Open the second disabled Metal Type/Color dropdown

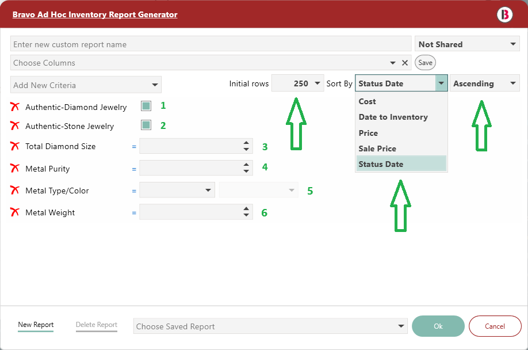tap(259, 190)
